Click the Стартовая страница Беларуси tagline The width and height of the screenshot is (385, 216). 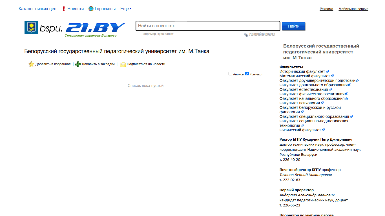pyautogui.click(x=90, y=36)
